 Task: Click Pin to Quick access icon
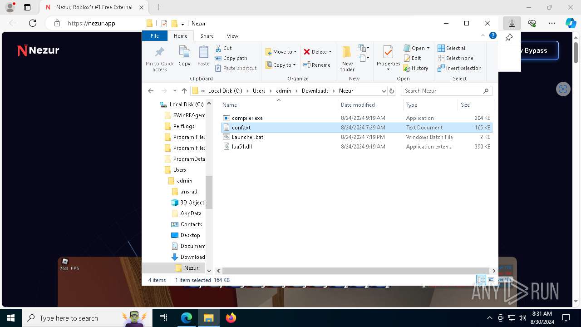tap(159, 59)
